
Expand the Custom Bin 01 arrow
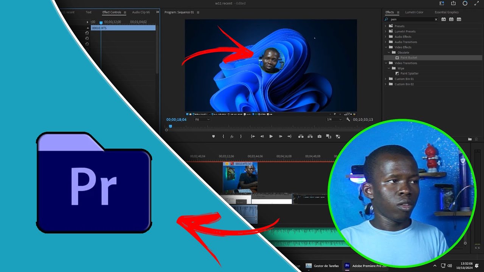click(386, 79)
